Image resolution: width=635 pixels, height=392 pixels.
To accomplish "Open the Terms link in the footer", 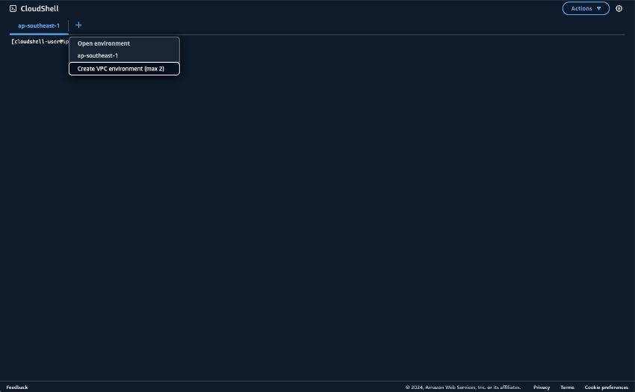I will point(567,388).
